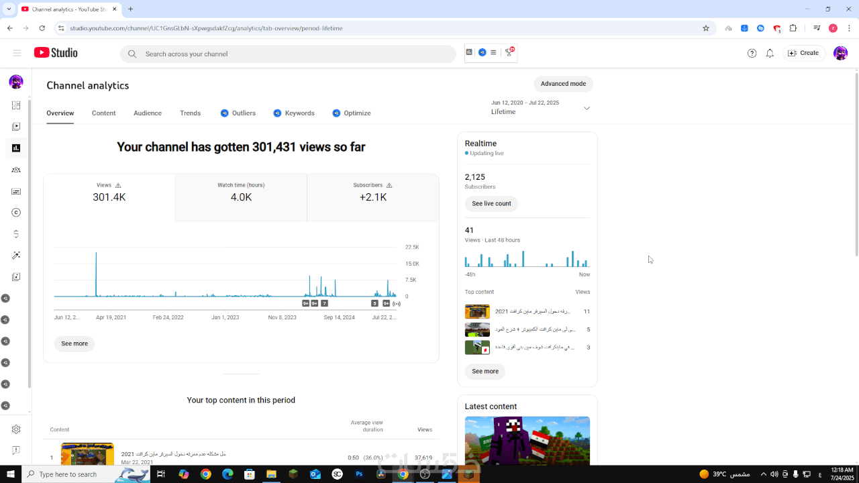
Task: Open Earn dollar icon in sidebar
Action: point(16,234)
